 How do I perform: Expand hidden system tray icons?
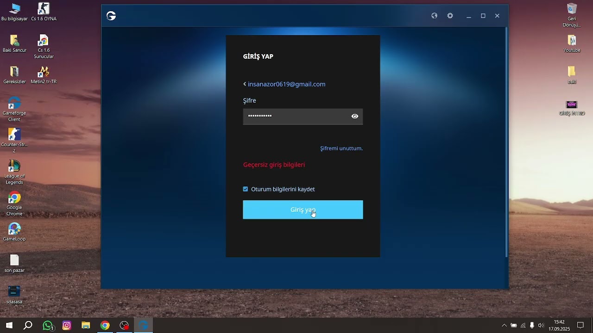(504, 326)
